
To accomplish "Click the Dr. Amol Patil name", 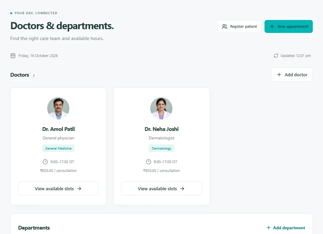I will pos(58,129).
